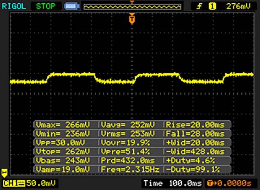This screenshot has width=260, height=190.
Task: Click the Prd=432.0ms measurement
Action: pyautogui.click(x=128, y=160)
